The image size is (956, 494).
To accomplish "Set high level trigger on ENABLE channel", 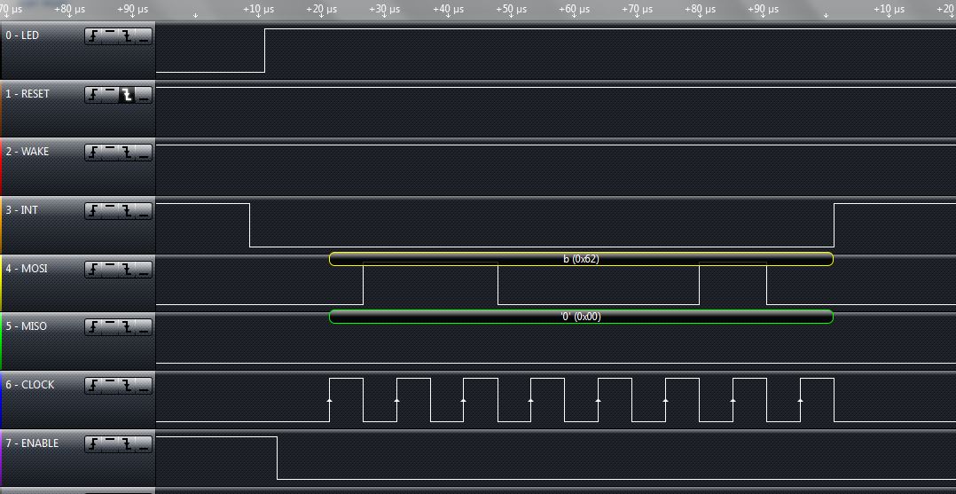I will tap(110, 444).
